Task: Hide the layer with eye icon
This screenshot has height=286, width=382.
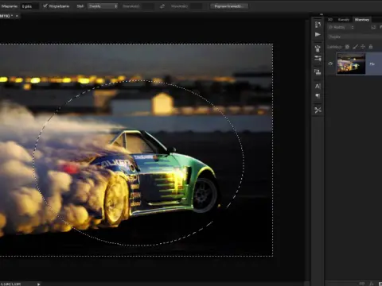Action: 330,64
